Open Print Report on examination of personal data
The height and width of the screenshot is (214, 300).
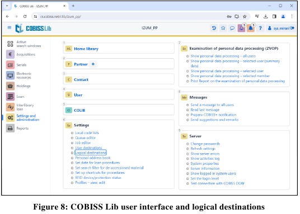coord(238,81)
